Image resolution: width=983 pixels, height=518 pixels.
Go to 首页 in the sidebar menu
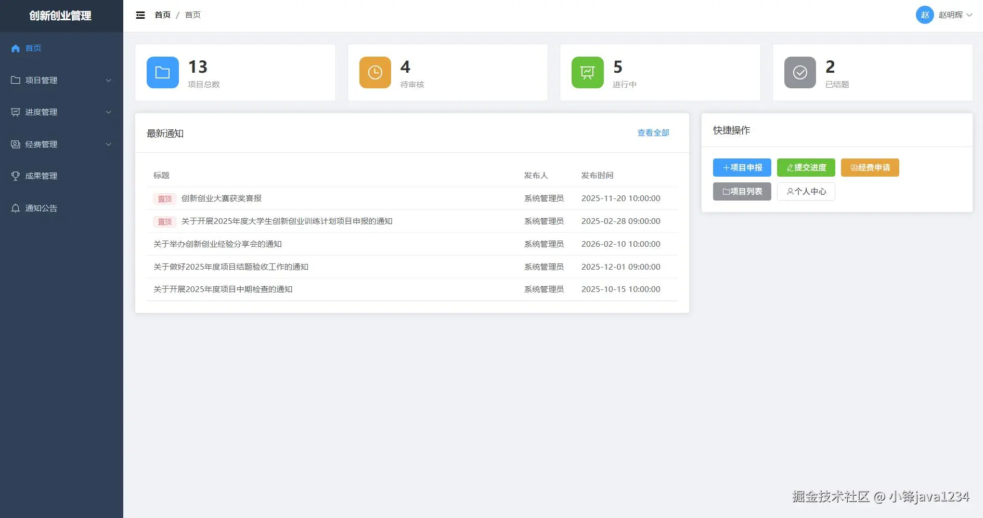61,48
